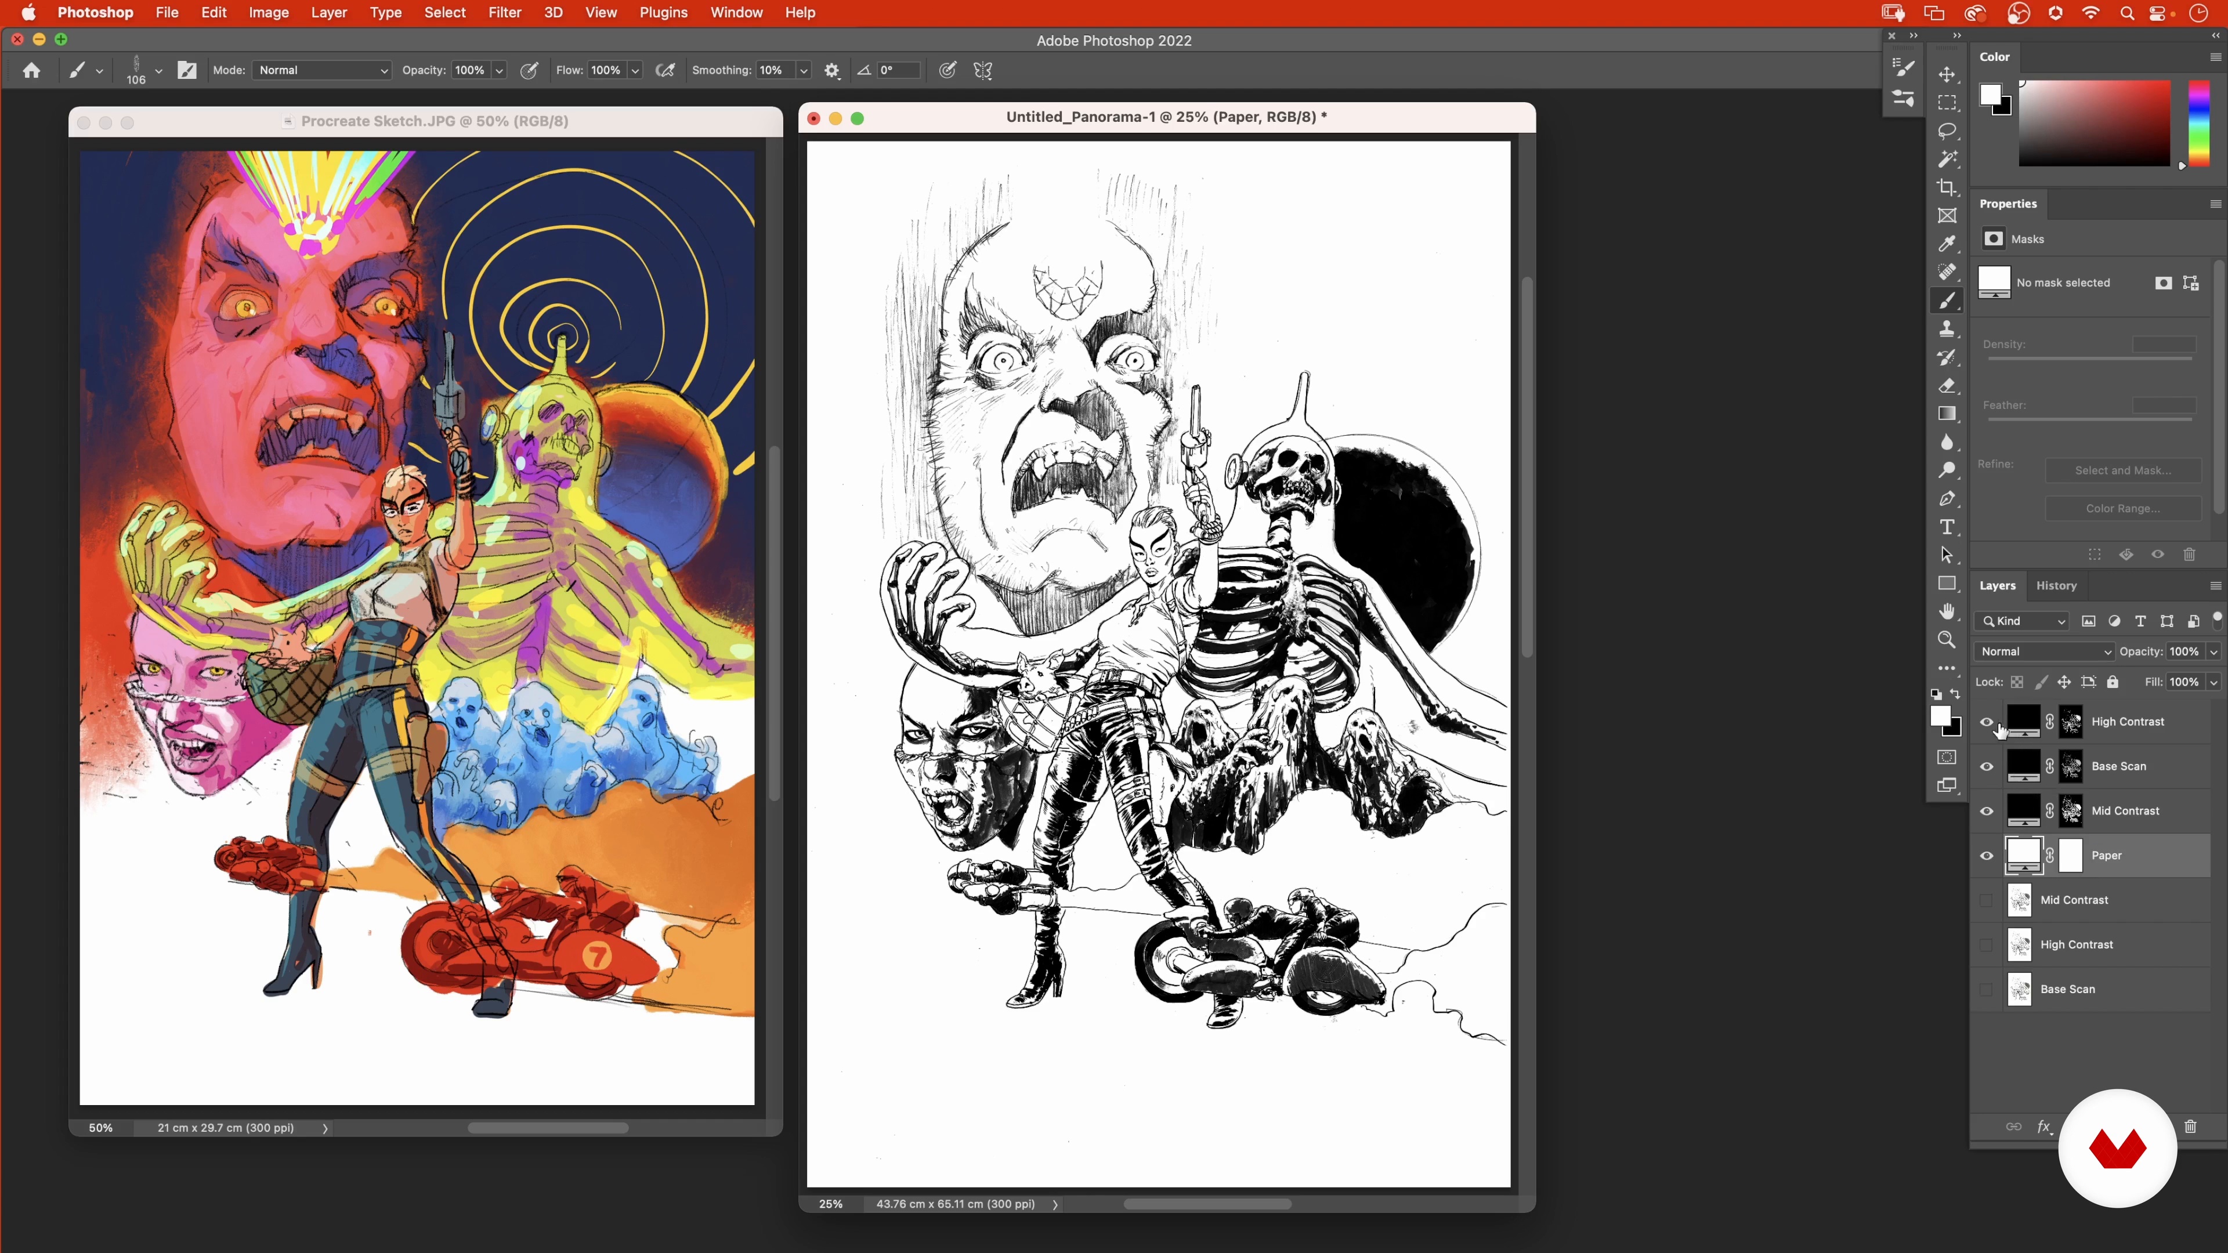
Task: Select the Rectangle shape tool
Action: click(x=1947, y=584)
